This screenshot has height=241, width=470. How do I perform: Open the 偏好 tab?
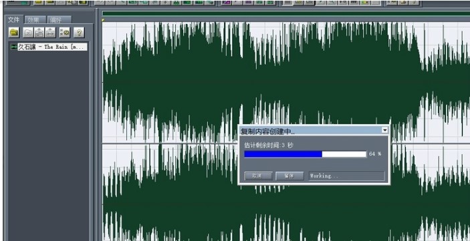click(x=60, y=20)
